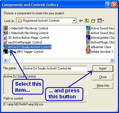
Task: Create new folder icon in toolbar
Action: click(x=93, y=21)
